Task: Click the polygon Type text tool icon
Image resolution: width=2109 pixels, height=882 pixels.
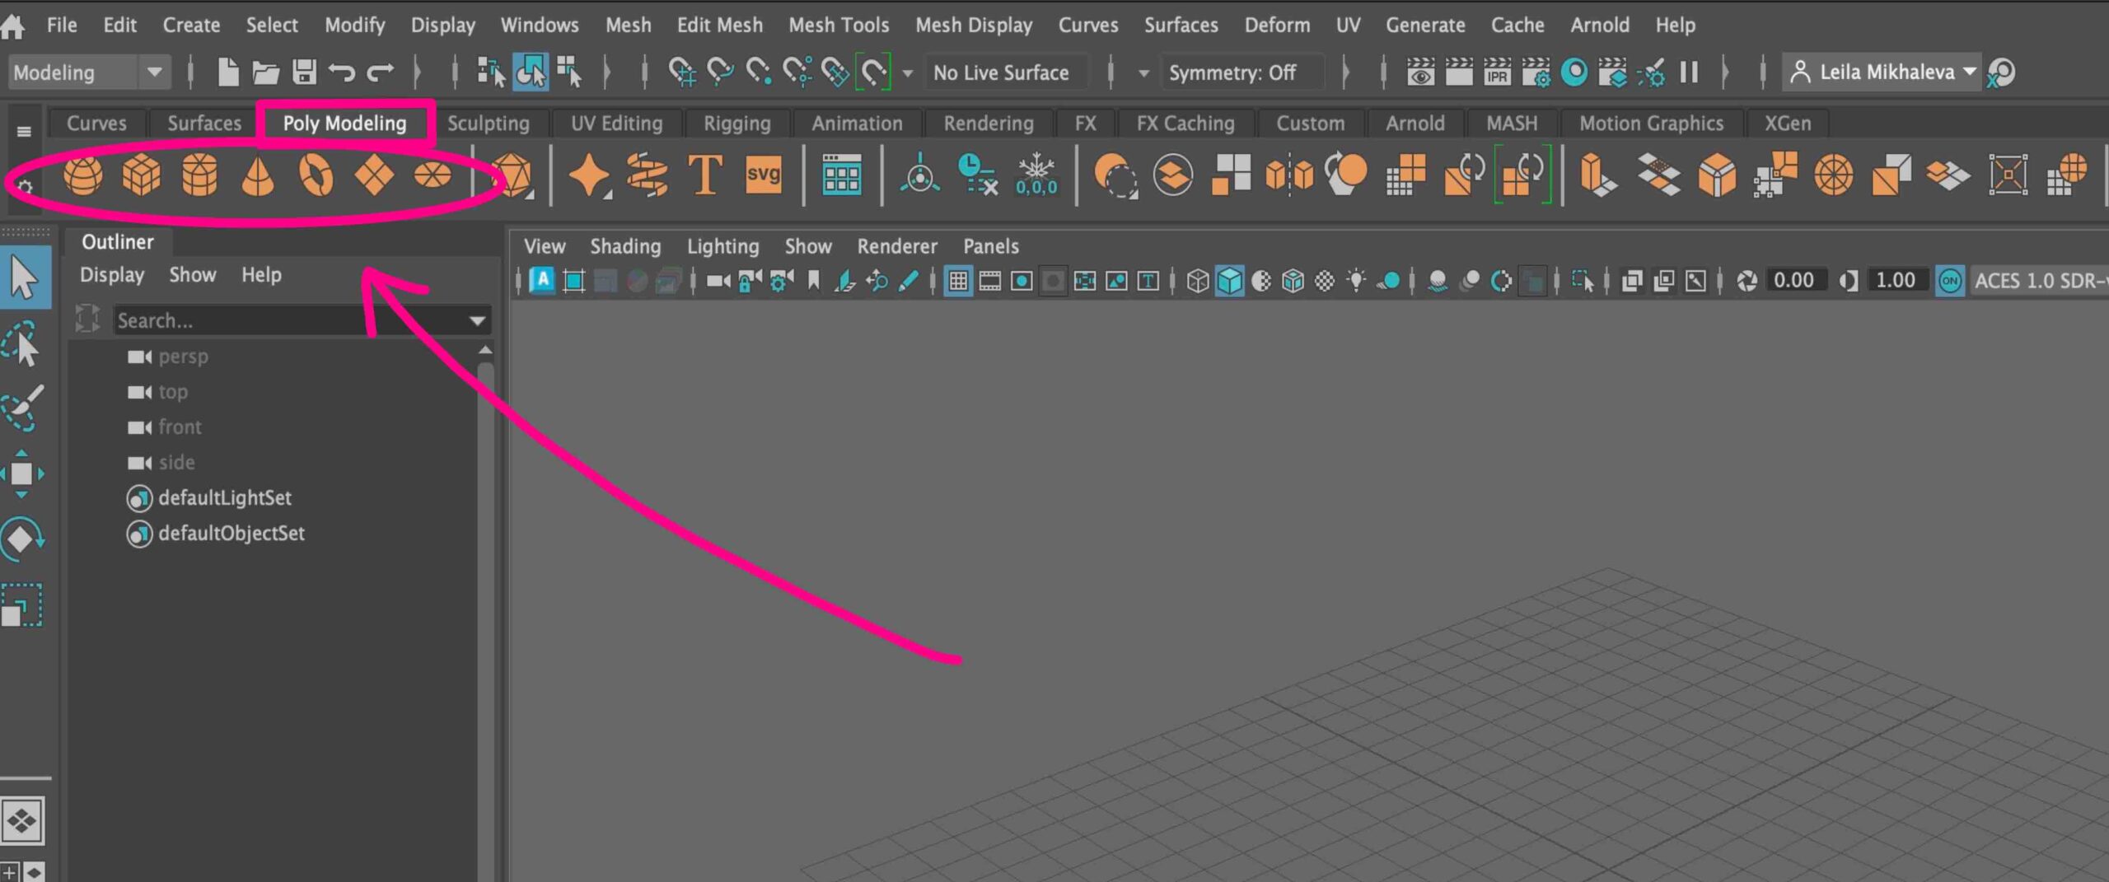Action: point(705,175)
